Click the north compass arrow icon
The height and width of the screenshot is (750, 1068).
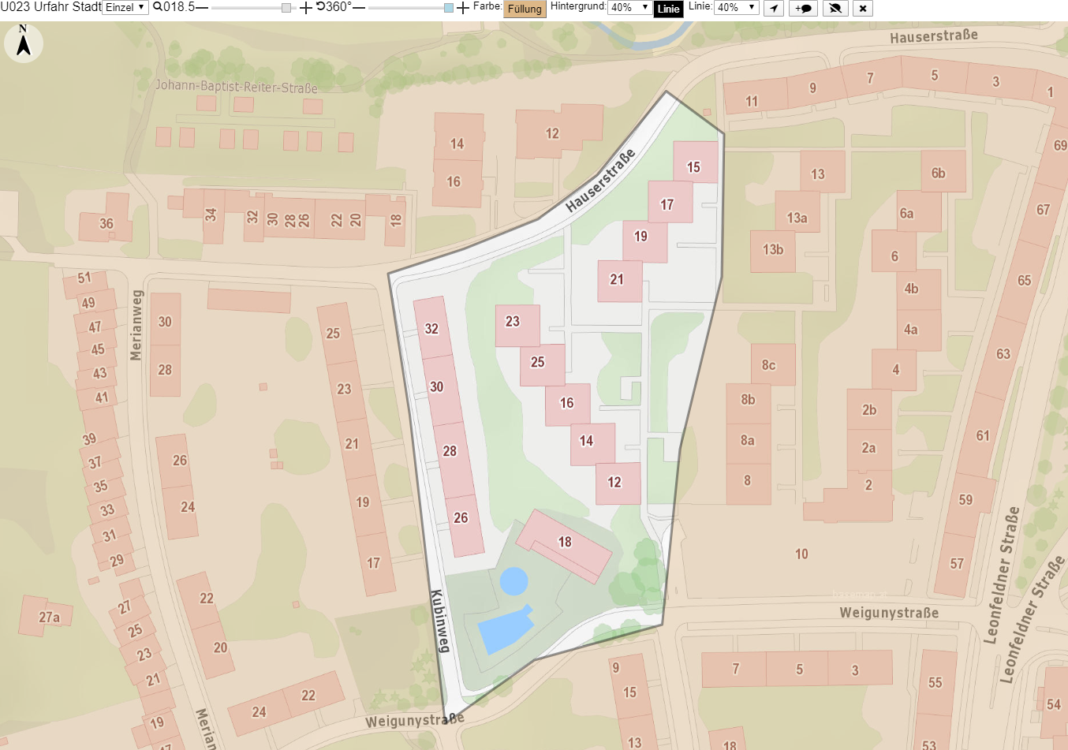[24, 43]
